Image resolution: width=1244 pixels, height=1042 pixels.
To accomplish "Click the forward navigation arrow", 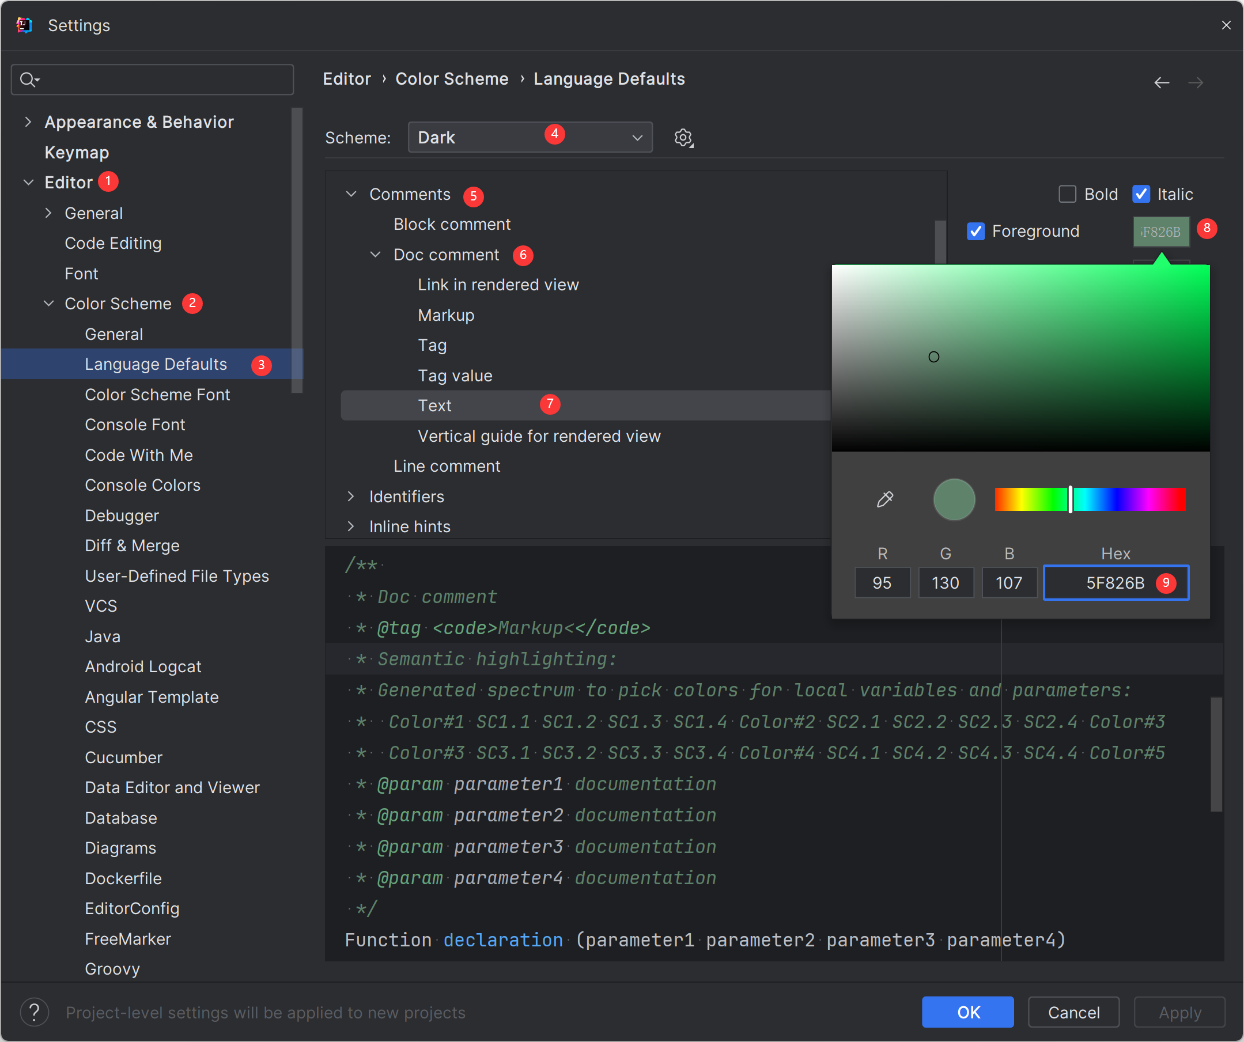I will pos(1196,82).
